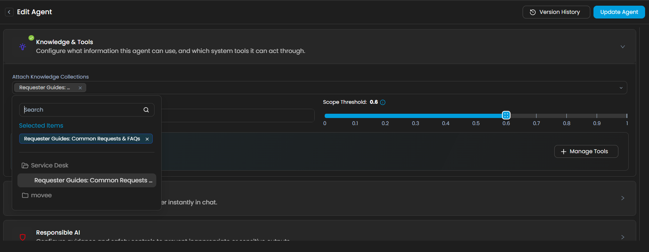Open the movee folder in list
The image size is (649, 252).
tap(41, 195)
